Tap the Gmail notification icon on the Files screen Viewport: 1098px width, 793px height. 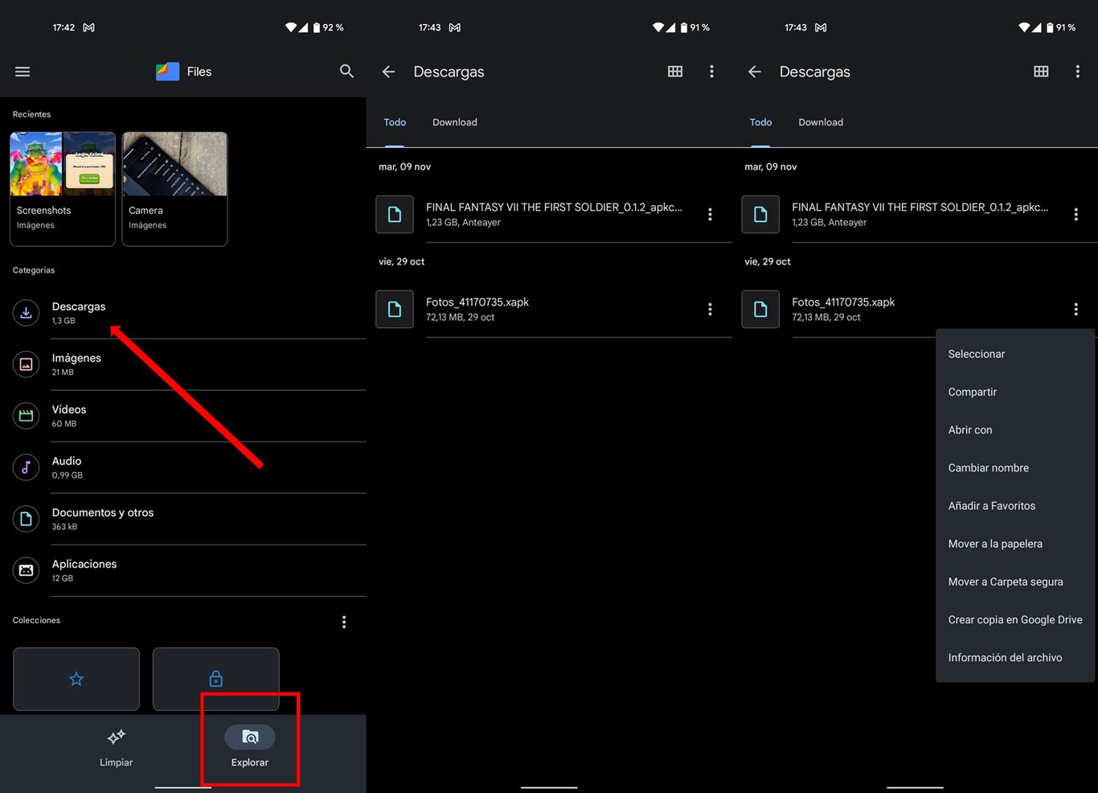coord(89,27)
